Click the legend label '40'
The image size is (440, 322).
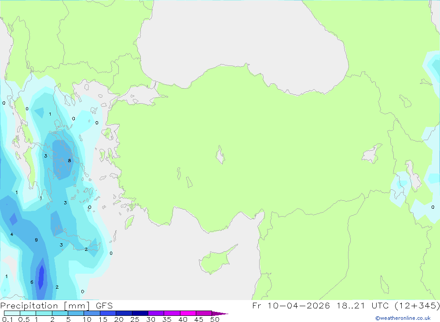pyautogui.click(x=183, y=319)
